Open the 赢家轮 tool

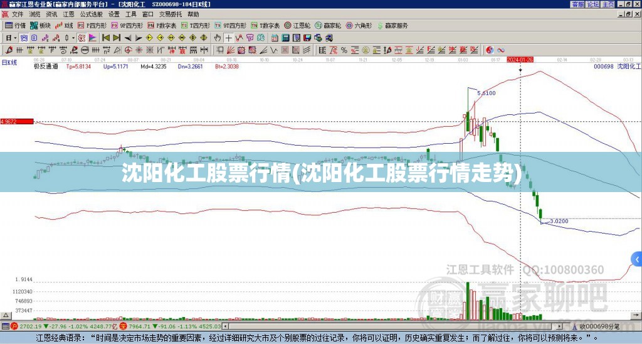pyautogui.click(x=328, y=25)
